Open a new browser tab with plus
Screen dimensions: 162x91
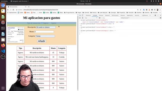tap(29, 7)
